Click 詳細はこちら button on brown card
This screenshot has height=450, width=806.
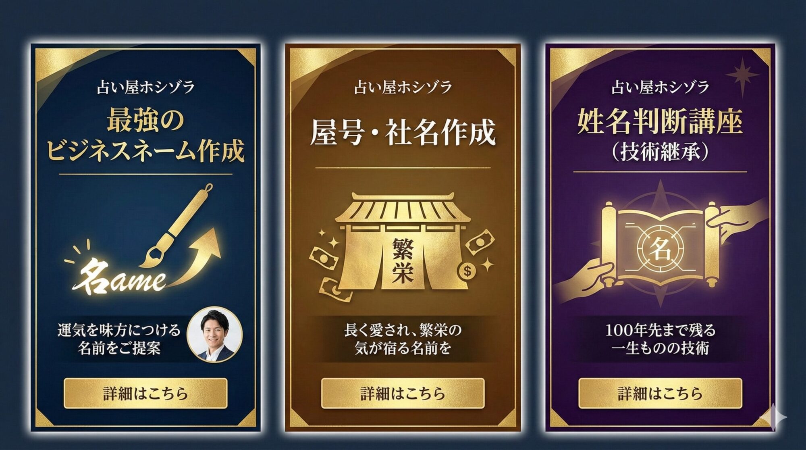pos(403,393)
